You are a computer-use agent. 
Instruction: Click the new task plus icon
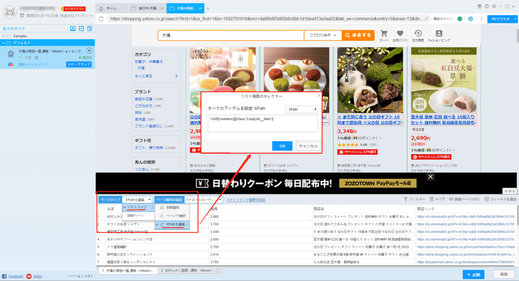(82, 29)
